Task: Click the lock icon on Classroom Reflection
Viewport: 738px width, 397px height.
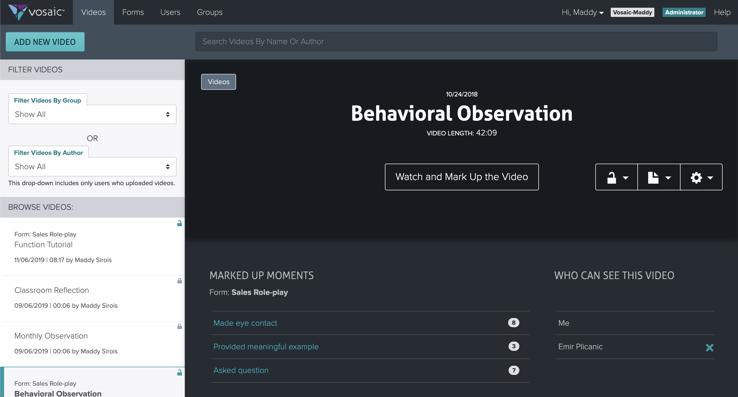Action: click(180, 281)
